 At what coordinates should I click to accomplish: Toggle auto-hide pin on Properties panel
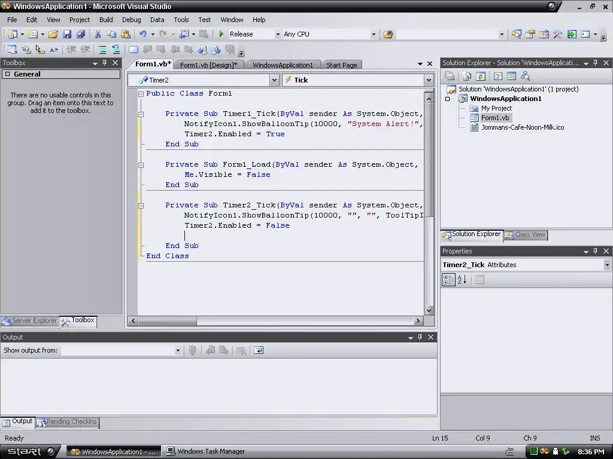pos(596,251)
